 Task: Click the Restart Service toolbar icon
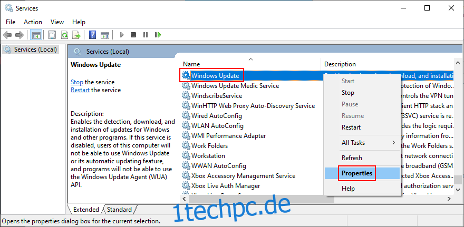(158, 35)
